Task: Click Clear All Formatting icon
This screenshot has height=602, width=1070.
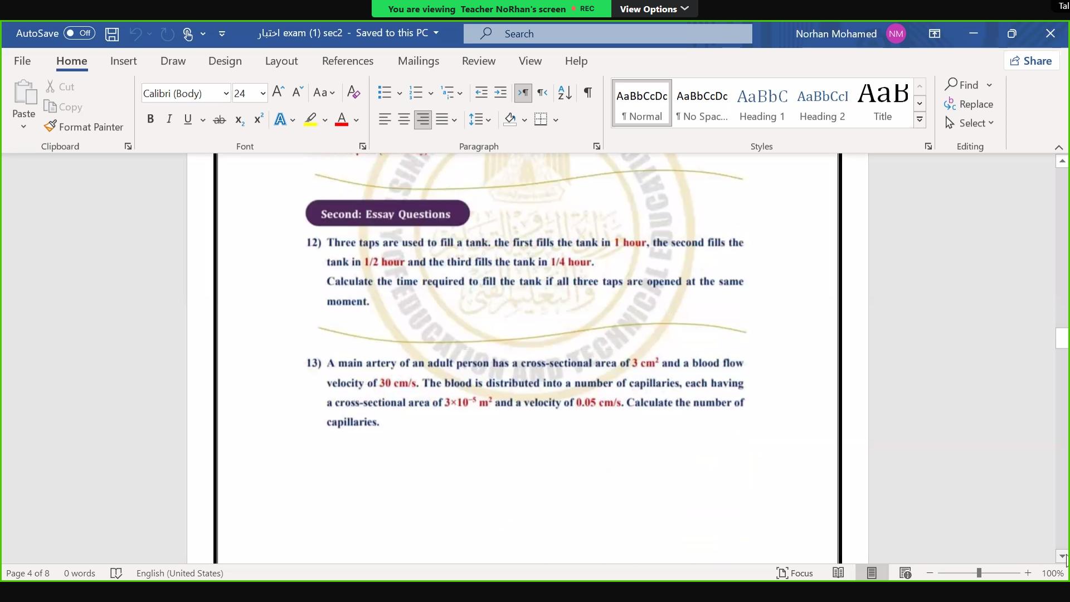Action: (353, 93)
